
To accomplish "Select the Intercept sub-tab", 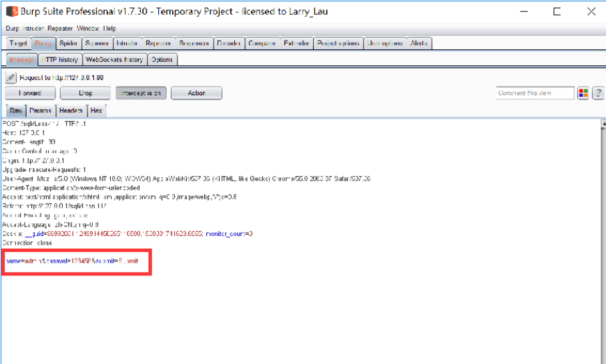I will (21, 60).
